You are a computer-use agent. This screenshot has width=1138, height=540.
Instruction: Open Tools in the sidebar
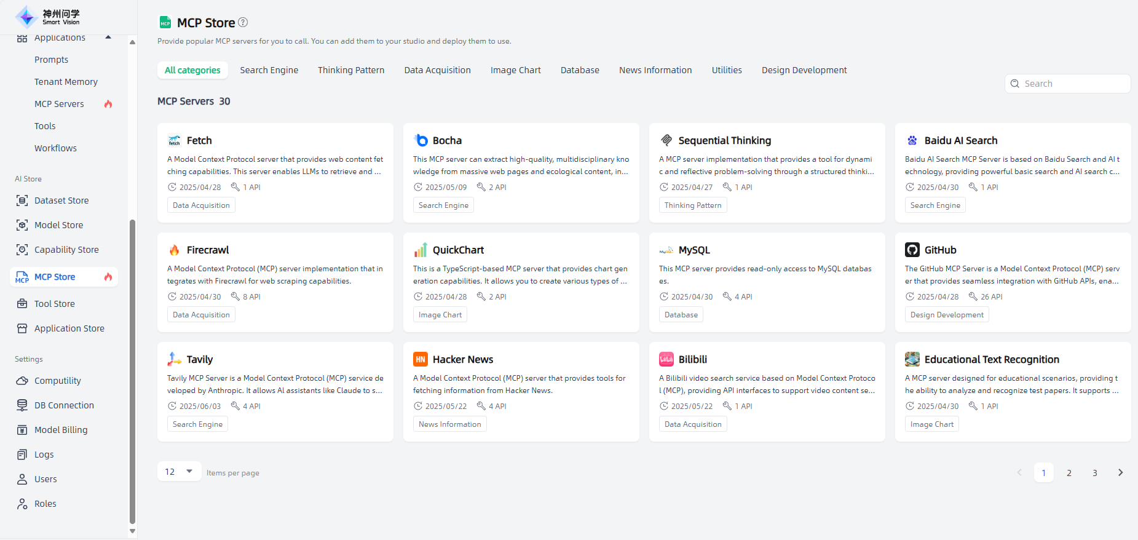point(45,126)
